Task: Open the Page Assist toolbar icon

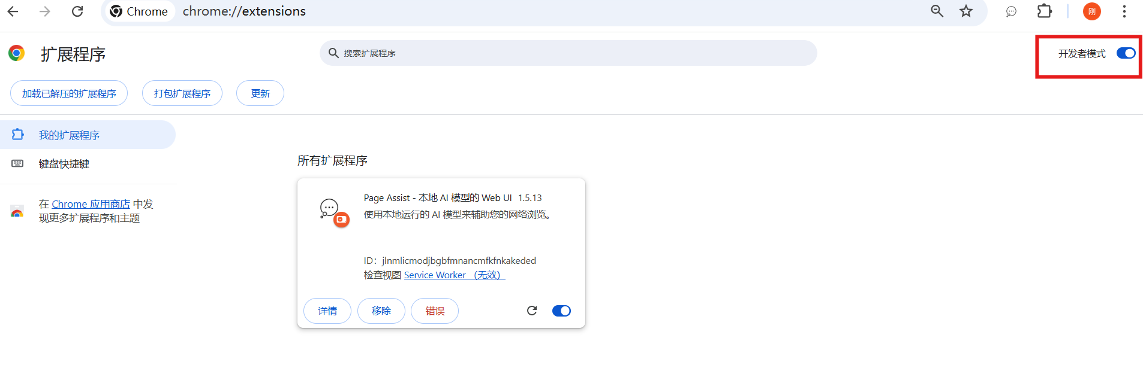Action: click(1011, 11)
